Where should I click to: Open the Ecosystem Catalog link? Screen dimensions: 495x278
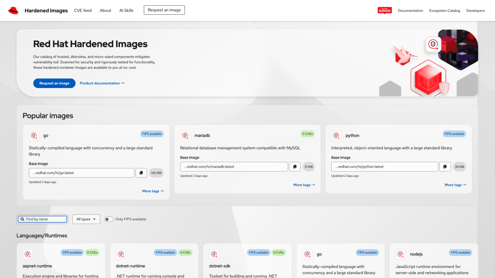click(x=445, y=11)
